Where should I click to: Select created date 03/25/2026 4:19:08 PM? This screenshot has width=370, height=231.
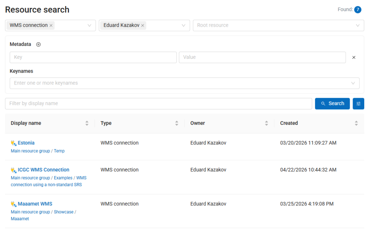pyautogui.click(x=307, y=204)
